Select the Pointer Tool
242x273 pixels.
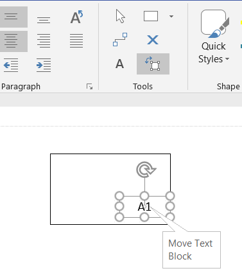120,16
